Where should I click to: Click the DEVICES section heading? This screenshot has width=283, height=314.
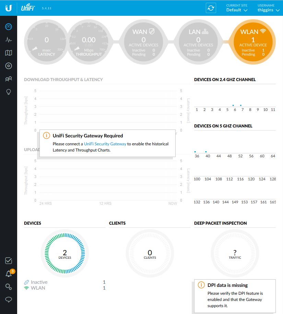[x=33, y=223]
